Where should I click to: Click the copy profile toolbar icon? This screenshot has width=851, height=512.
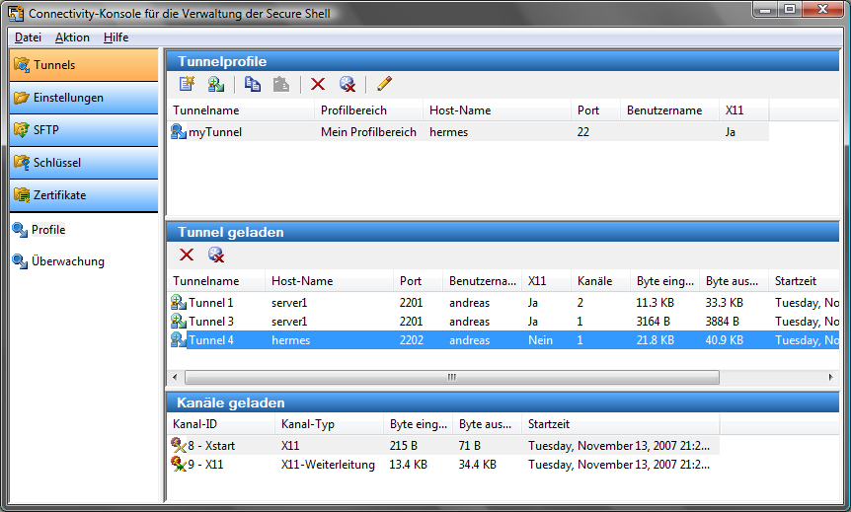tap(253, 84)
